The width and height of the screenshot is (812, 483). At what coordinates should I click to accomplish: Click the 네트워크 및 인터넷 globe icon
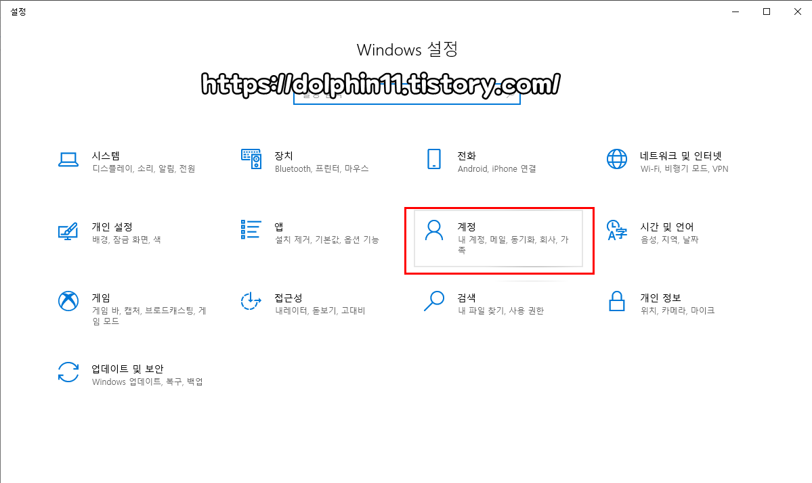coord(617,159)
